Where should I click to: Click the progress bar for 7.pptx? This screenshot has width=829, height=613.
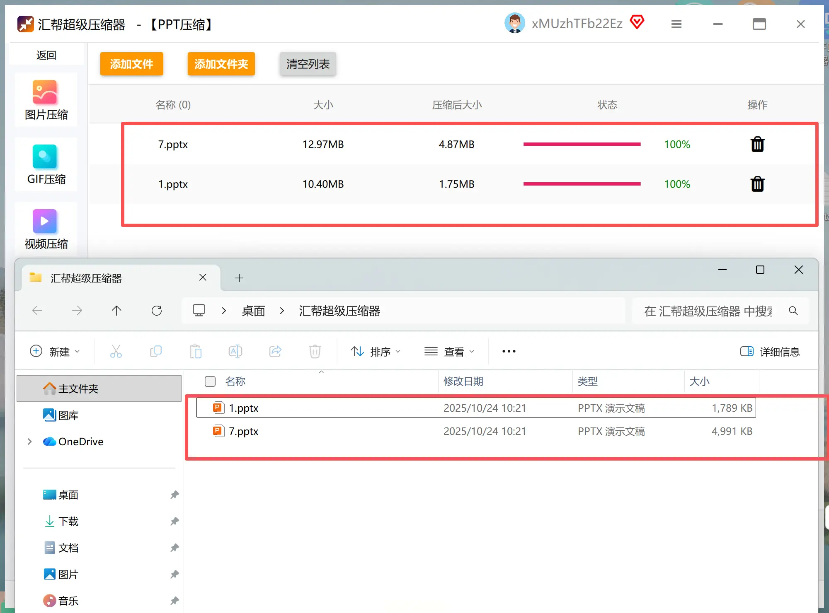582,144
